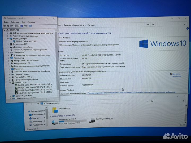191x143 pixels.
Task: Select Компоненты программного обеспечения in the tree
Action: coord(32,55)
